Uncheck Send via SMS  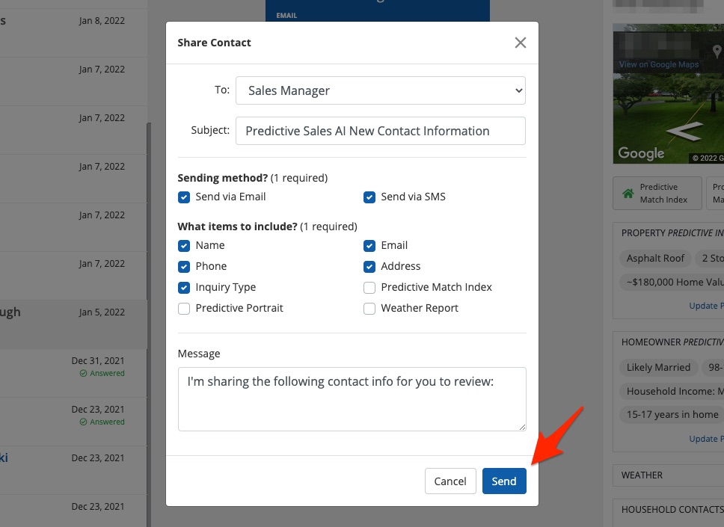pos(369,197)
